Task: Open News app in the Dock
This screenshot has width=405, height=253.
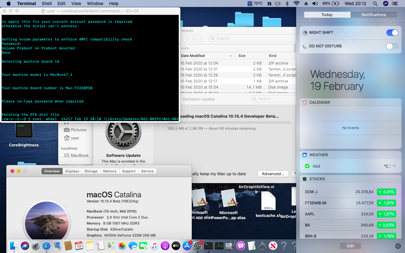Action: [x=273, y=245]
